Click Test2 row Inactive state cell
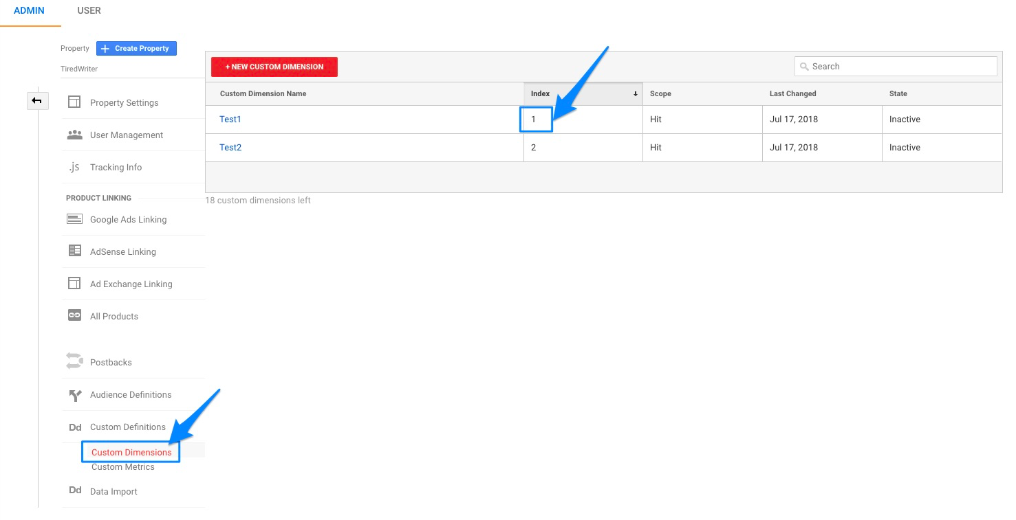 click(942, 148)
